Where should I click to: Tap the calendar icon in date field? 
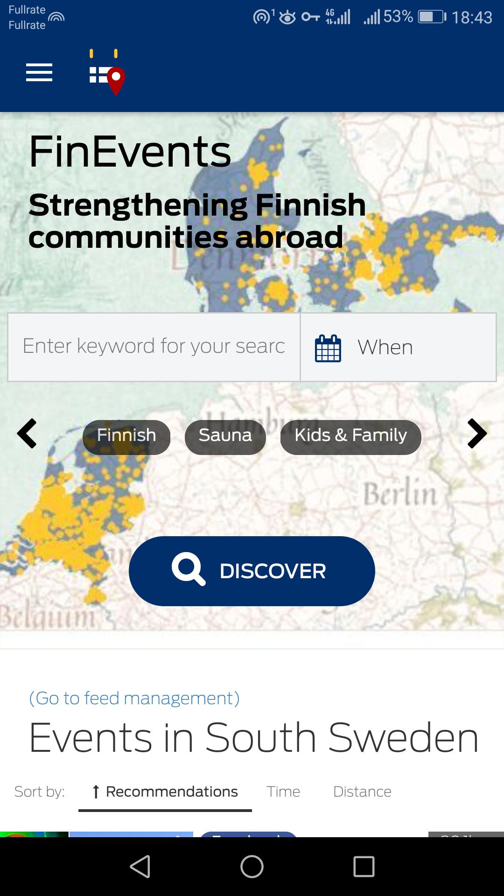click(x=328, y=348)
